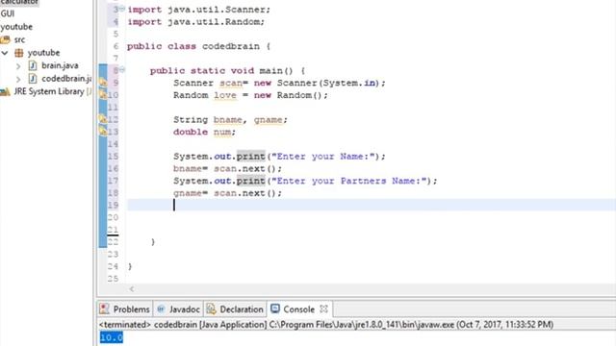
Task: Click the youtube package icon
Action: [19, 53]
